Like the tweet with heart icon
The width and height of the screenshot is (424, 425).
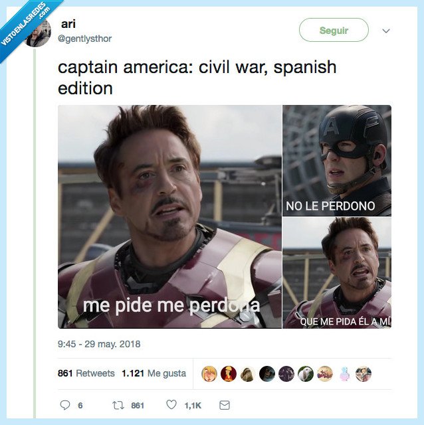171,404
